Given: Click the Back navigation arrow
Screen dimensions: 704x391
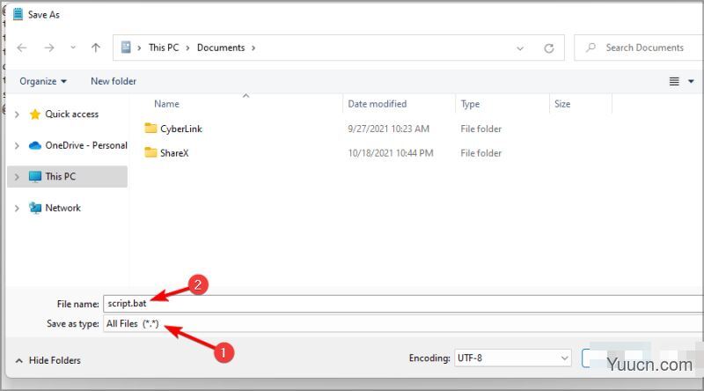Looking at the screenshot, I should (21, 48).
